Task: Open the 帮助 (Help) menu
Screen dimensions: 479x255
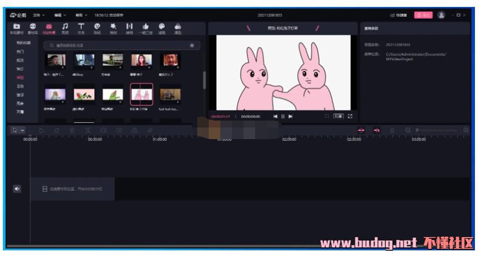Action: 81,14
